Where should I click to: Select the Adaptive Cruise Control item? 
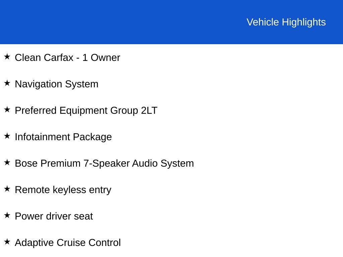click(68, 243)
